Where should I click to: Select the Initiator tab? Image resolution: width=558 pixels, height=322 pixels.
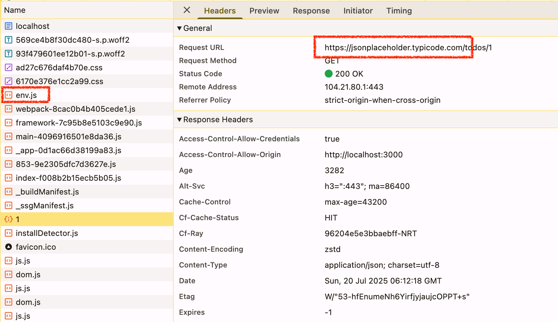[x=358, y=11]
